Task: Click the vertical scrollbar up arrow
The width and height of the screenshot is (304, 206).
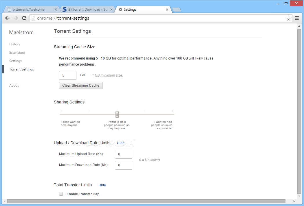Action: click(299, 26)
